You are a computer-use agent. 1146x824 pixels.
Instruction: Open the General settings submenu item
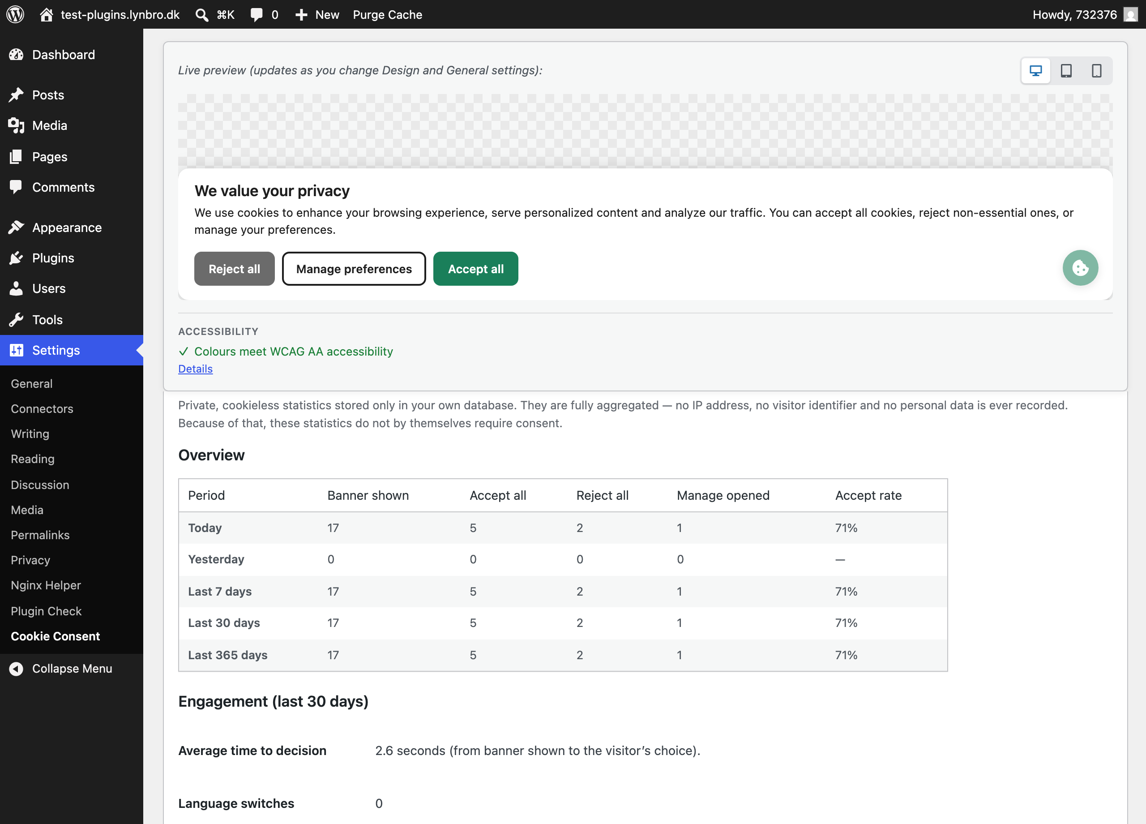31,384
